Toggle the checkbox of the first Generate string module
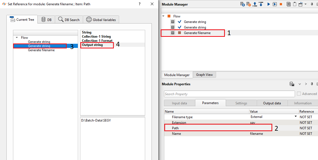 coord(173,22)
